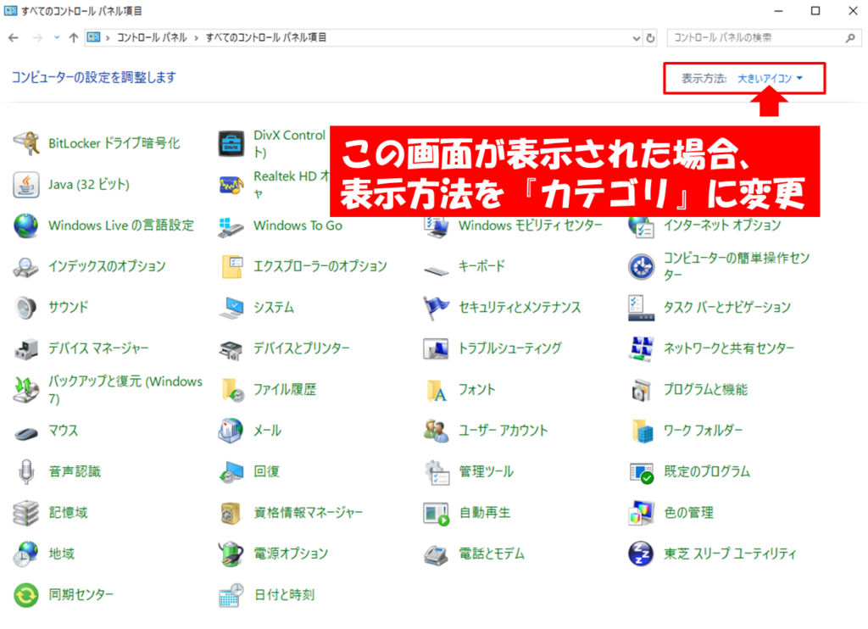Click the コンピューターの簡単操作センター icon
This screenshot has width=868, height=629.
[641, 266]
